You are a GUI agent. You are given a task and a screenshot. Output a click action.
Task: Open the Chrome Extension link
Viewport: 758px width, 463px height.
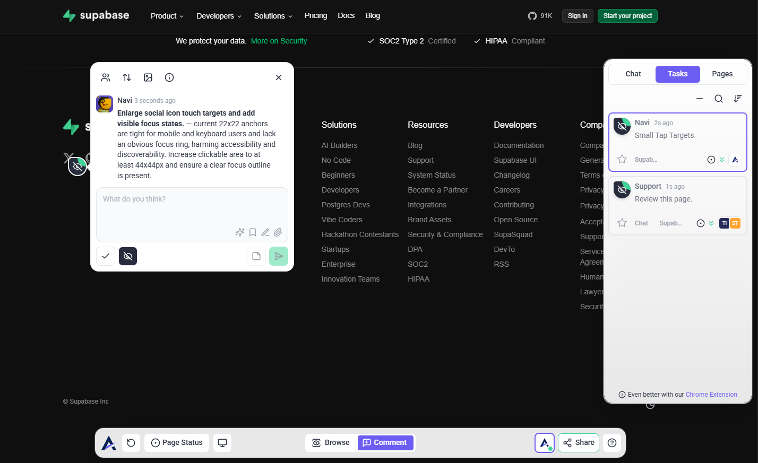(711, 395)
